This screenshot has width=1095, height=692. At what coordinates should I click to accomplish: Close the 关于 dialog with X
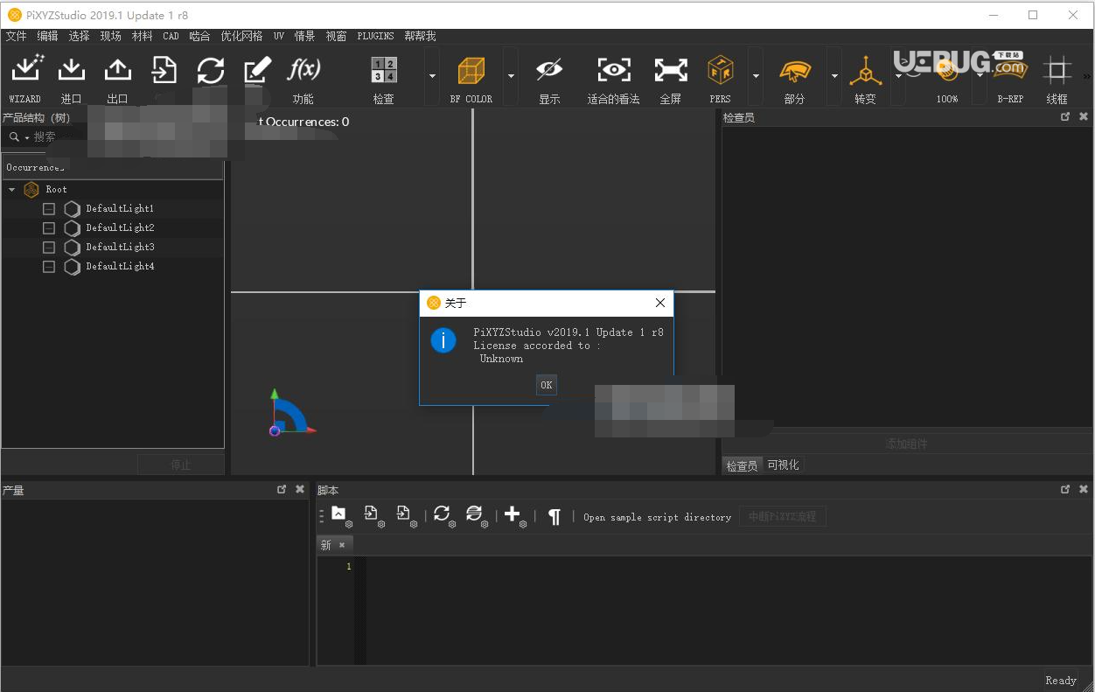(x=660, y=303)
